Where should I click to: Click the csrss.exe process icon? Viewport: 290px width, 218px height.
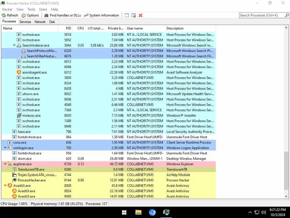(10, 142)
